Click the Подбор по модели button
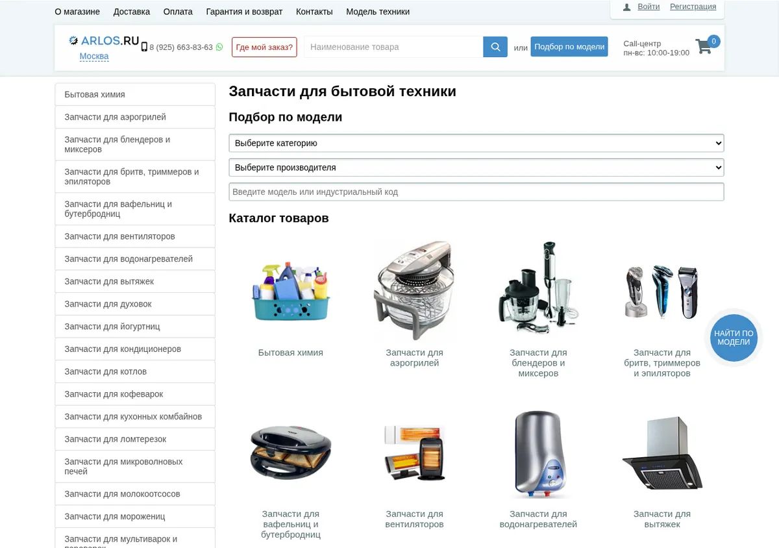779x548 pixels. 569,47
